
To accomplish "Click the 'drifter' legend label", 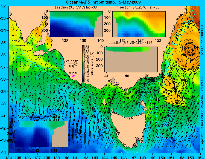I will tap(73, 73).
